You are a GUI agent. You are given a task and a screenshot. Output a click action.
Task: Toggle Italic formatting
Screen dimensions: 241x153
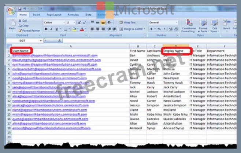(x=51, y=29)
